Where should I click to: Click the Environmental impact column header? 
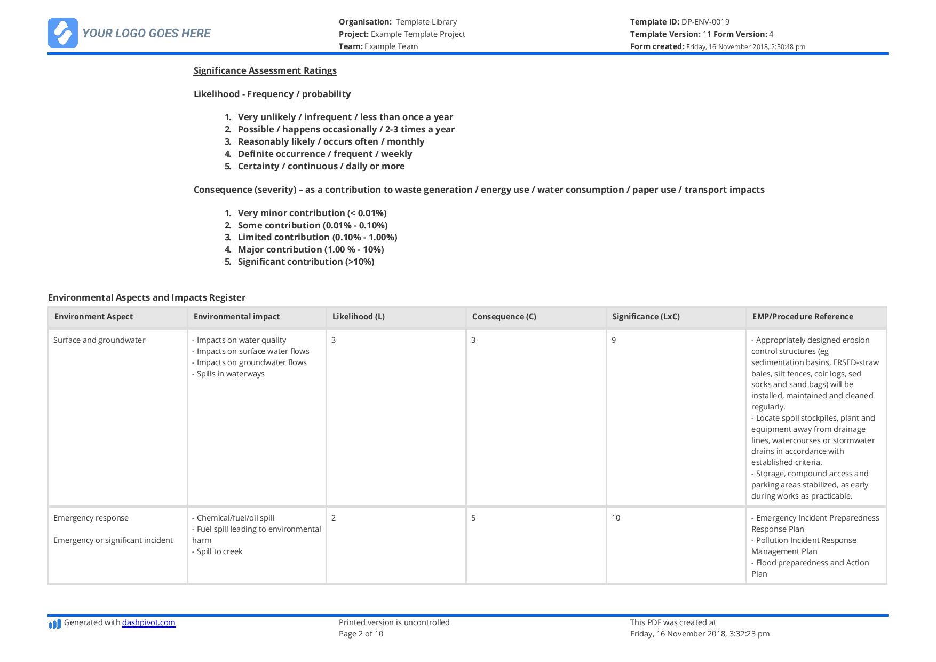(x=236, y=316)
